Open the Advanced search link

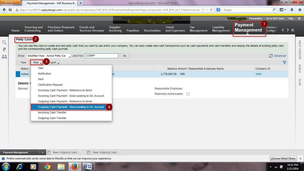(280, 56)
